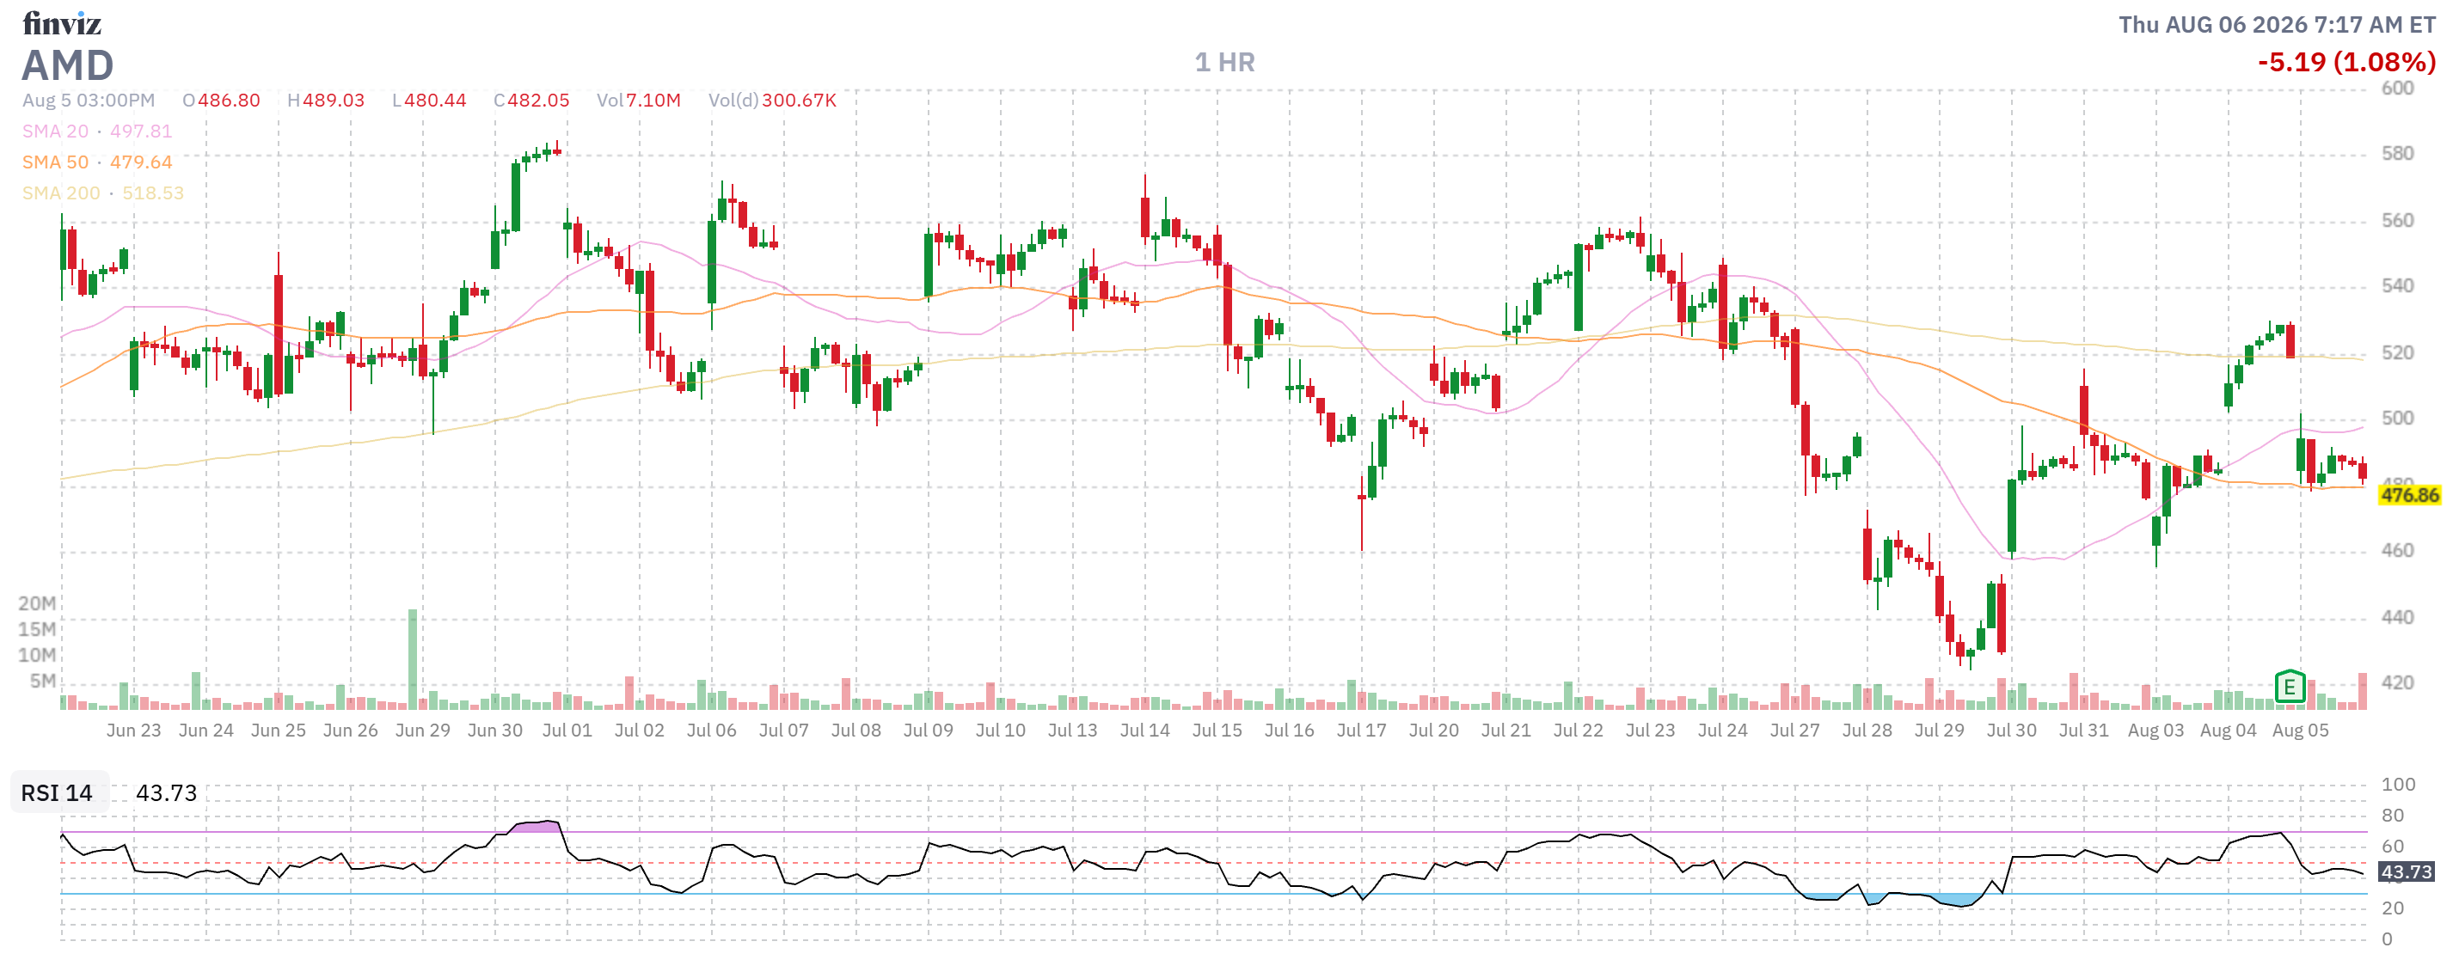Image resolution: width=2459 pixels, height=966 pixels.
Task: Click the Jul 30 date label
Action: [2011, 731]
